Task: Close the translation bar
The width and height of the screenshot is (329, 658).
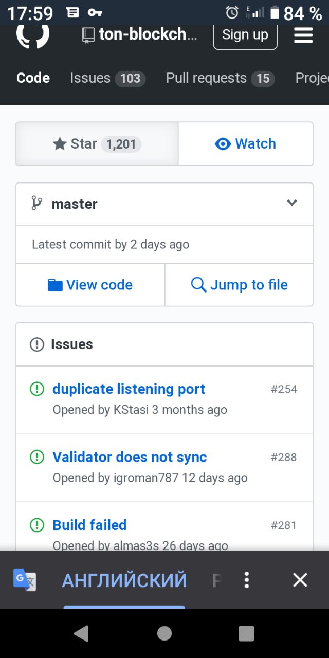Action: [300, 580]
